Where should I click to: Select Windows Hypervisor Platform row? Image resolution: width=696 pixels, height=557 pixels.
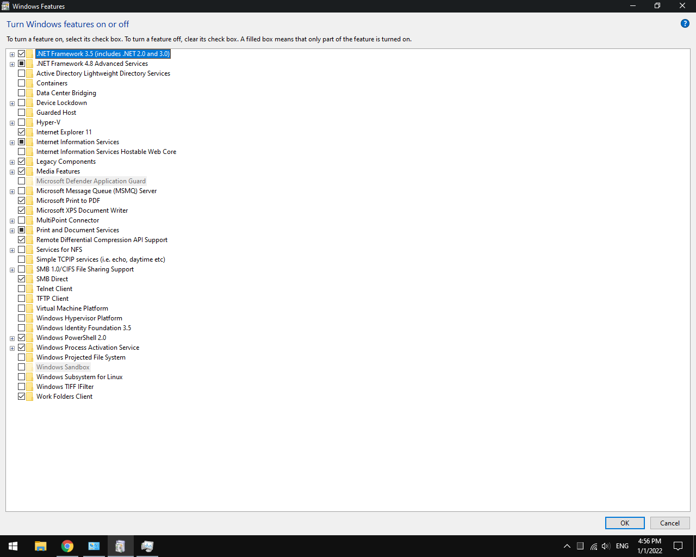79,318
